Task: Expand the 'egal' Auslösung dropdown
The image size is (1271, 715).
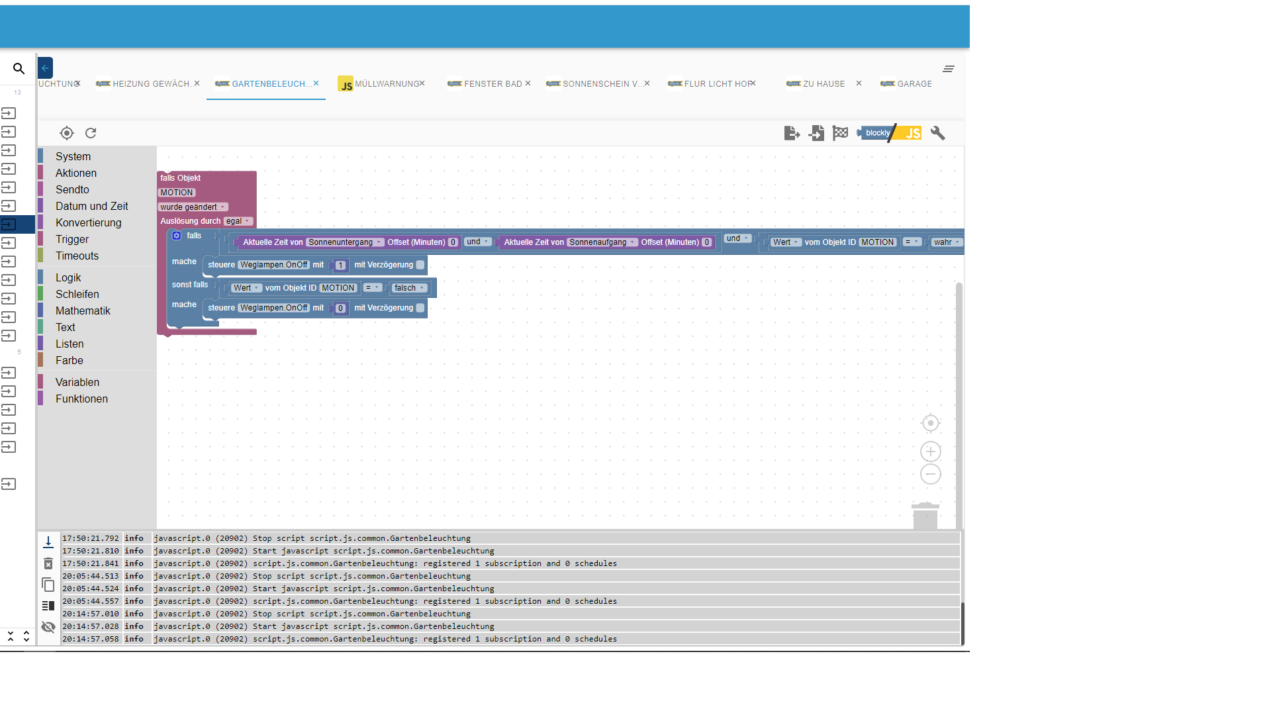Action: click(x=238, y=221)
